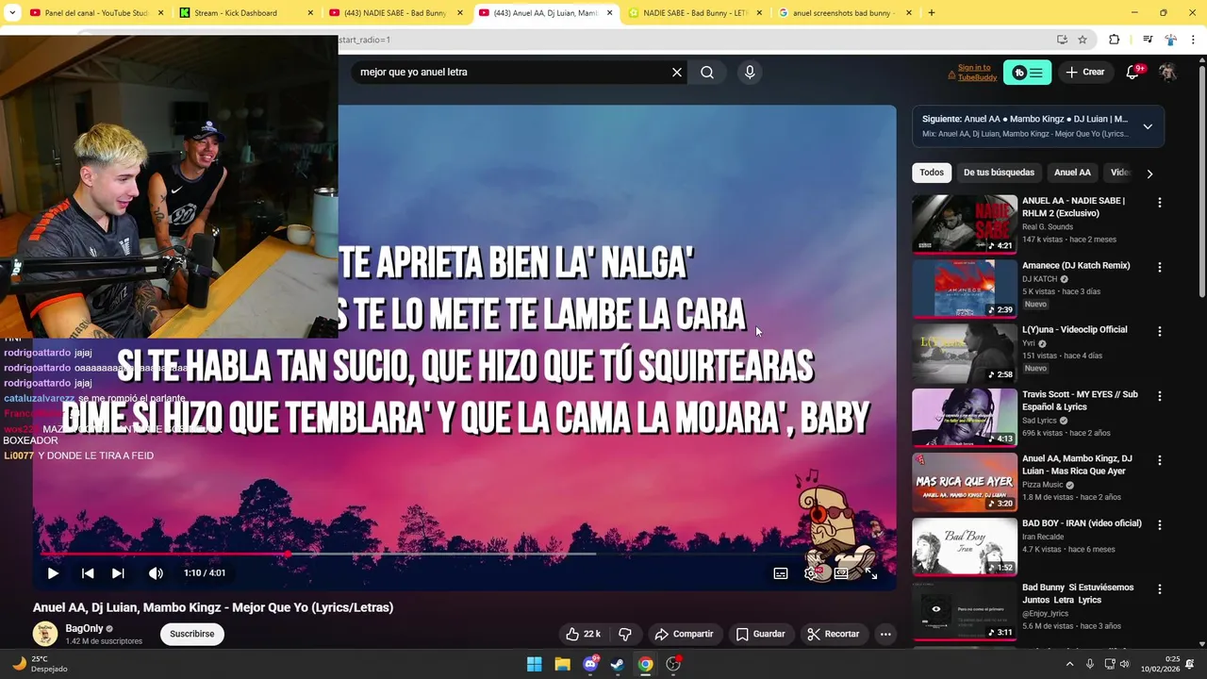The image size is (1207, 679).
Task: Open the player settings gear
Action: pos(810,573)
